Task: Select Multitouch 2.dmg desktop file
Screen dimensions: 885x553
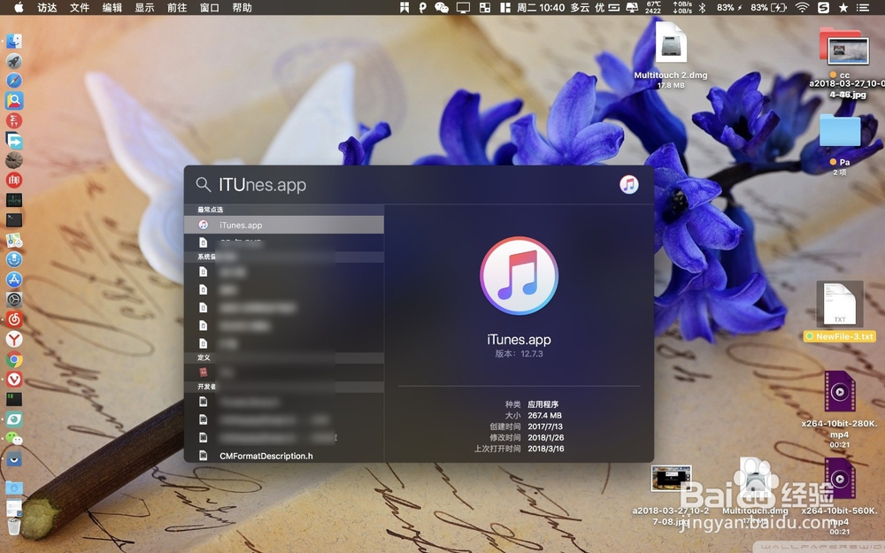Action: (x=671, y=54)
